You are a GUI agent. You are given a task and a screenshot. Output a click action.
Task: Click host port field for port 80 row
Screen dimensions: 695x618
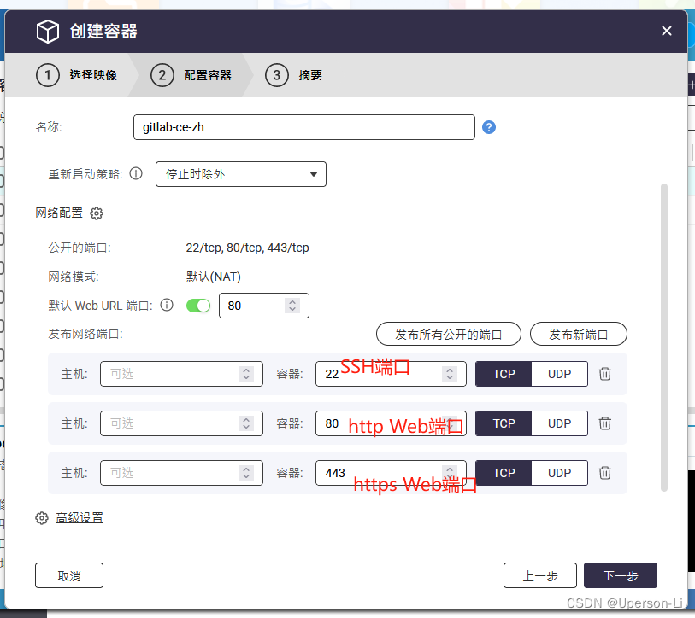[x=181, y=423]
